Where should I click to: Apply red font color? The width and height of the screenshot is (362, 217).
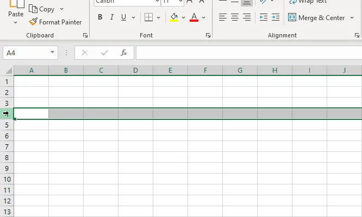click(194, 17)
